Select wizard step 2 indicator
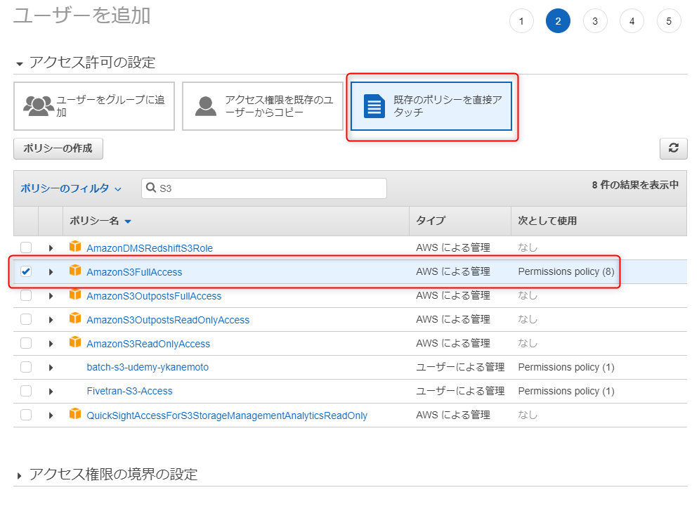 558,21
